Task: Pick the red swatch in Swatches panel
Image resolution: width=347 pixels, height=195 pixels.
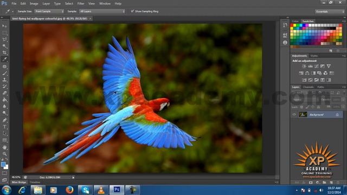Action: [x=292, y=25]
